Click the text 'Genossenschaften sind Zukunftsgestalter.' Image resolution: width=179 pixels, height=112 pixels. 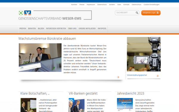tap(145, 101)
